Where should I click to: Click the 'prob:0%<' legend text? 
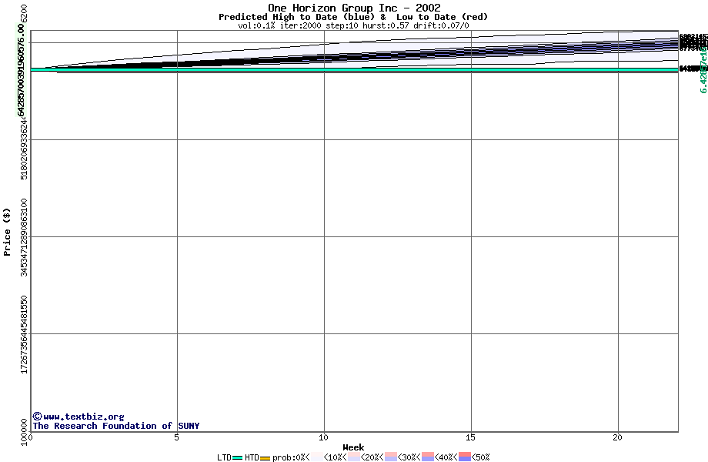click(x=291, y=457)
